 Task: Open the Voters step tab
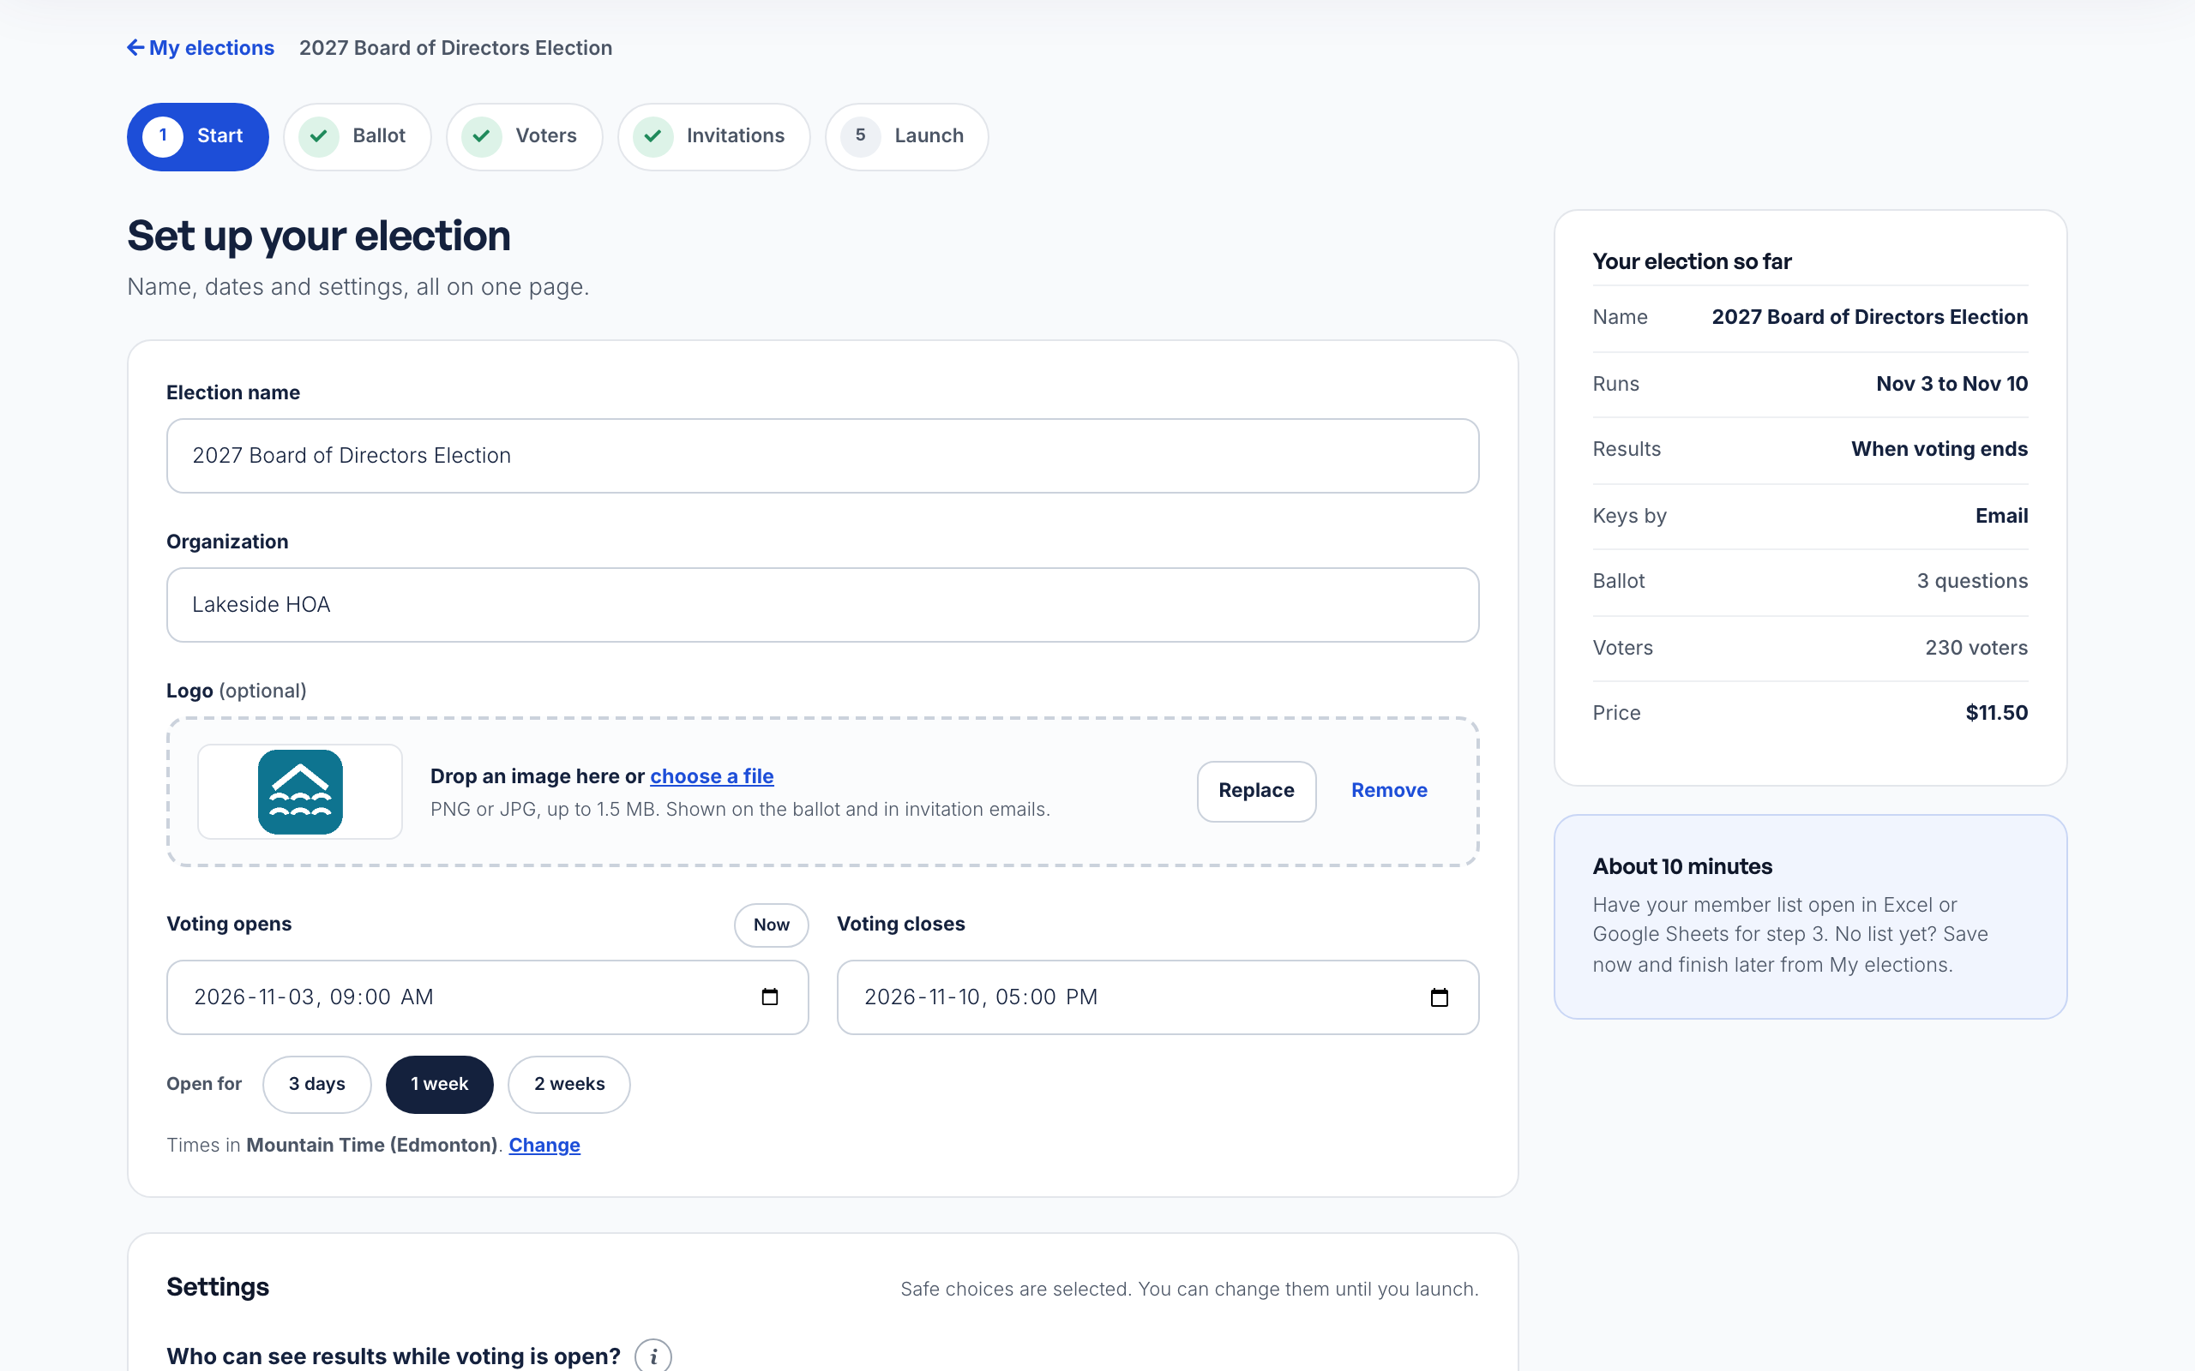click(x=524, y=136)
